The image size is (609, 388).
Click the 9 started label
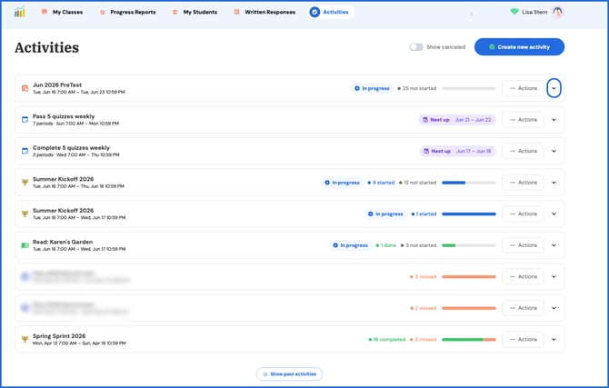381,183
